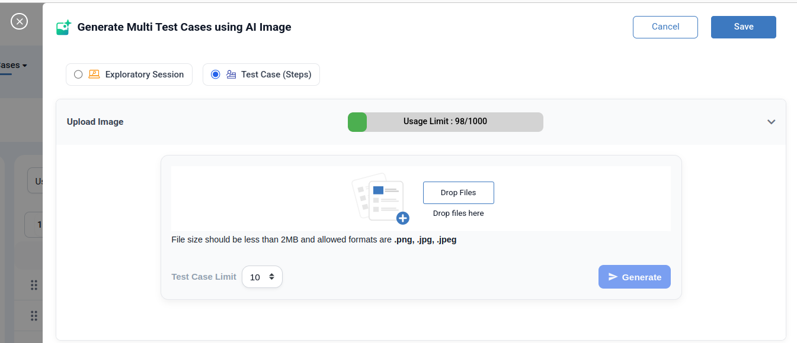Select the Test Case (Steps) radio button
797x343 pixels.
click(x=215, y=74)
